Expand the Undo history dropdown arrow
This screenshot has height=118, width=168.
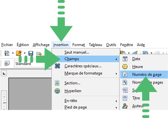tap(151, 53)
